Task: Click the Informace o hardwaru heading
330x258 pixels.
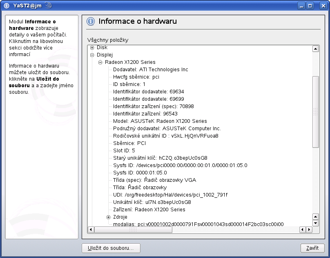Action: click(x=138, y=21)
